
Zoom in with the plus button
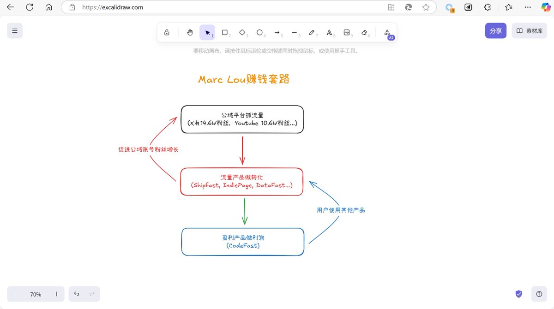(x=57, y=294)
